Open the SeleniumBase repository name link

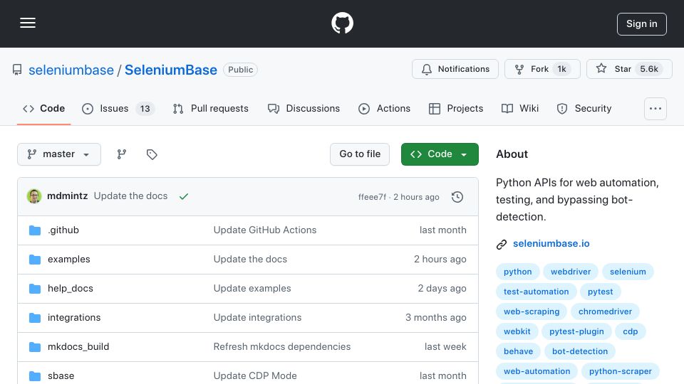(x=170, y=70)
